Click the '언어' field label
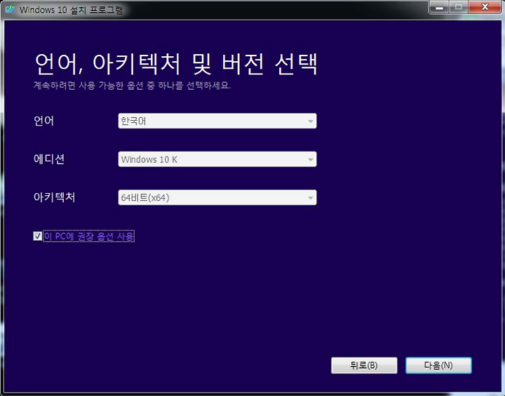This screenshot has height=396, width=505. tap(43, 121)
